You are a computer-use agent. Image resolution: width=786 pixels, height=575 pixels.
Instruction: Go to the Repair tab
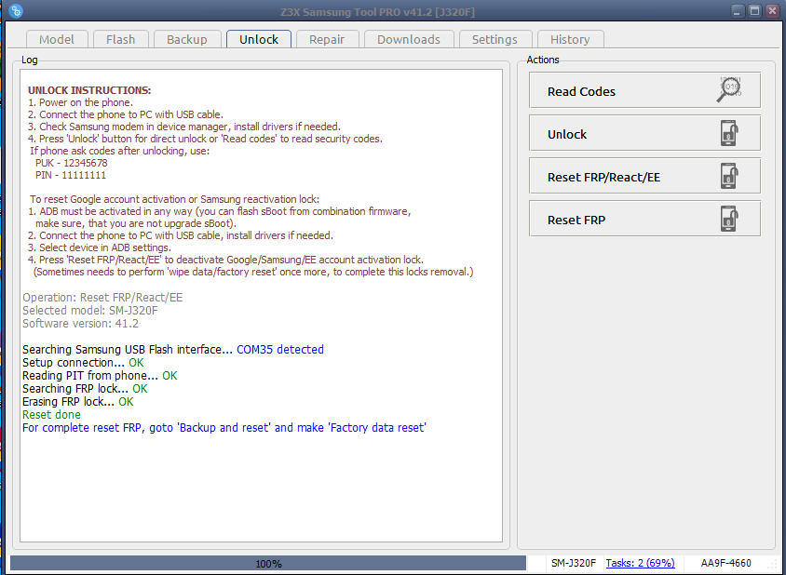click(327, 39)
